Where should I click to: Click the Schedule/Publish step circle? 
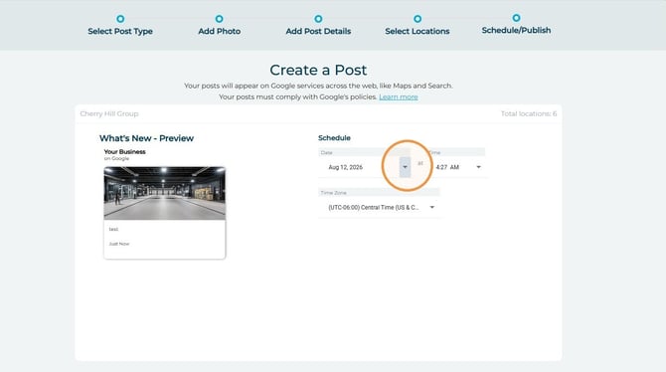[x=516, y=18]
